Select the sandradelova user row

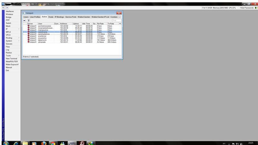click(72, 34)
